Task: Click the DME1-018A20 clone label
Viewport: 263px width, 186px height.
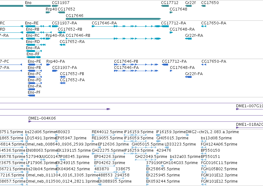Action: pyautogui.click(x=249, y=125)
